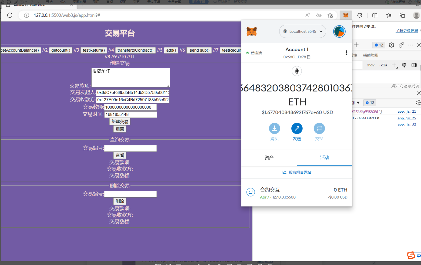This screenshot has height=265, width=421.
Task: Open the Localhost 8545 network dropdown
Action: [303, 31]
